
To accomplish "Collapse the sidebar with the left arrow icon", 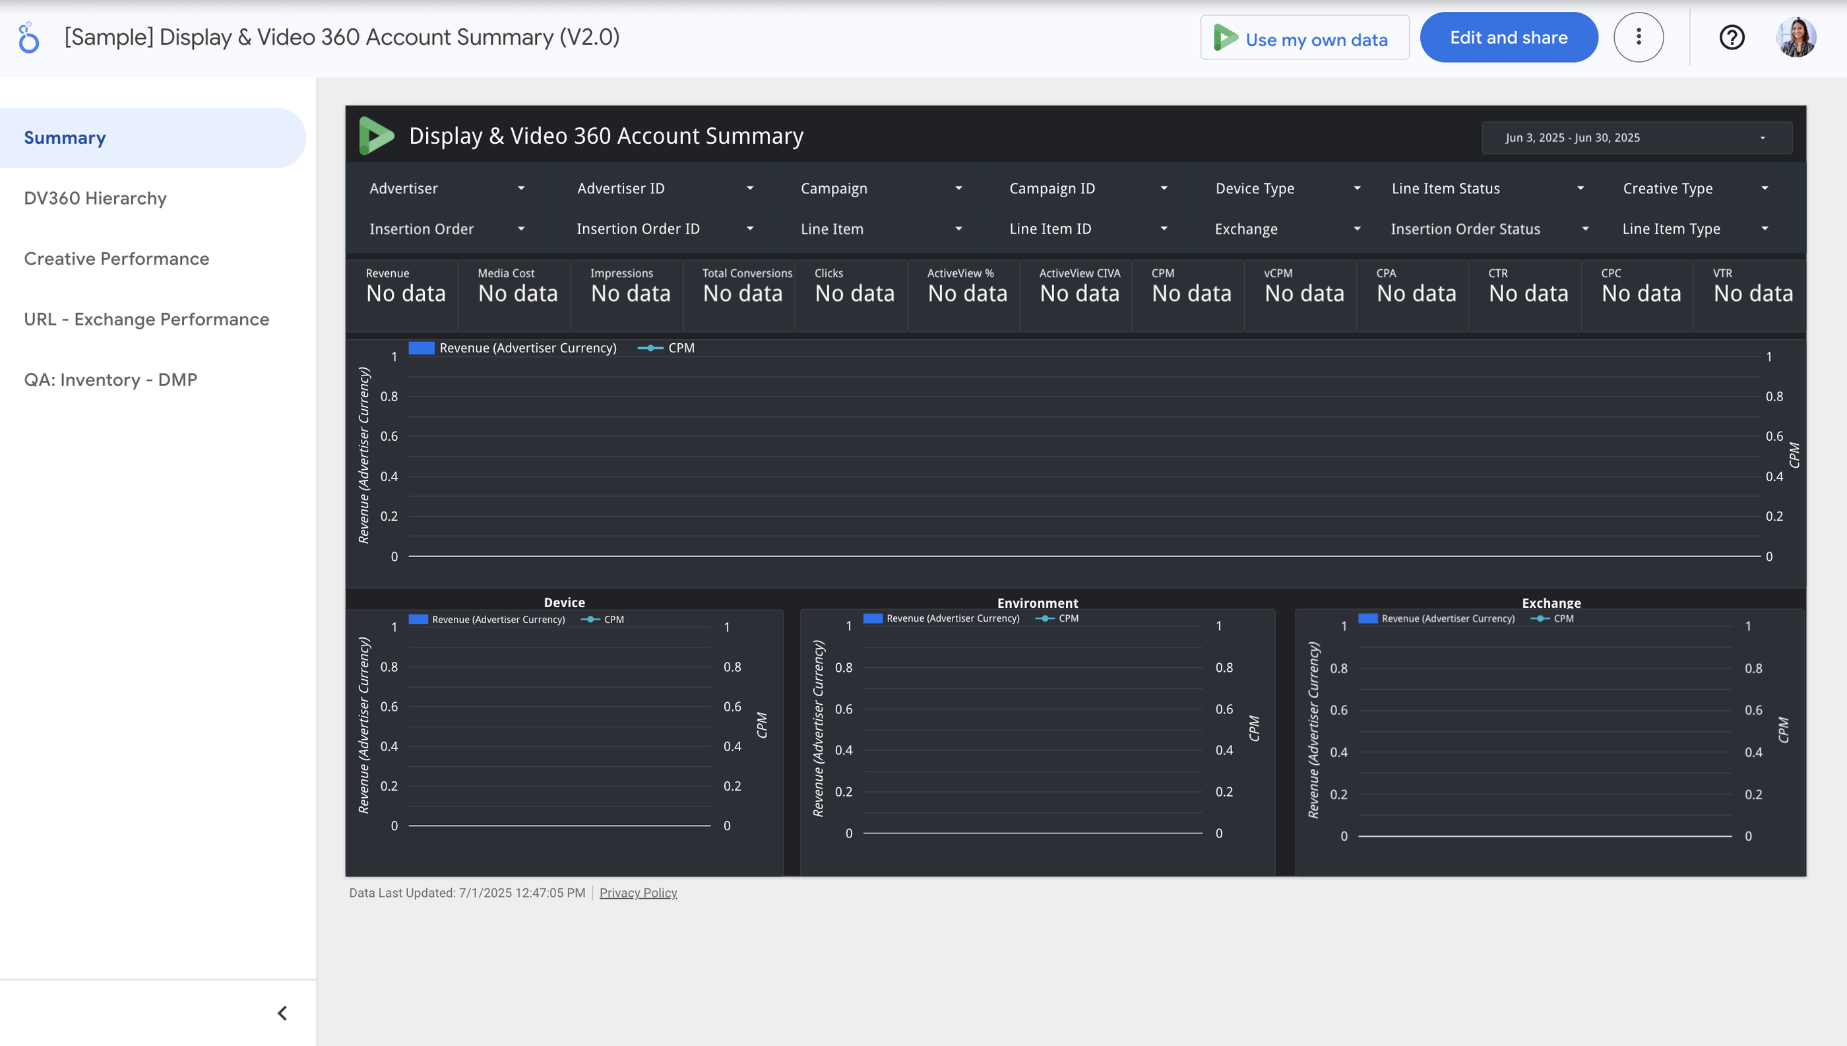I will [282, 1012].
